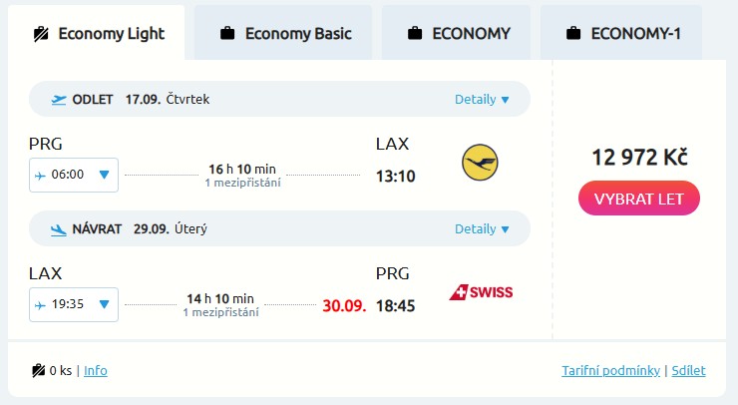Open the 06:00 departure time dropdown
The width and height of the screenshot is (738, 405).
coord(75,175)
